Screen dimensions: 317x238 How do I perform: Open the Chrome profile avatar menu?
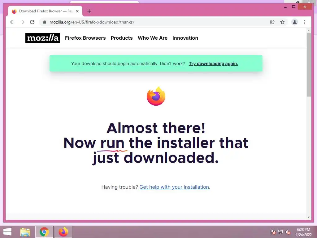click(295, 22)
